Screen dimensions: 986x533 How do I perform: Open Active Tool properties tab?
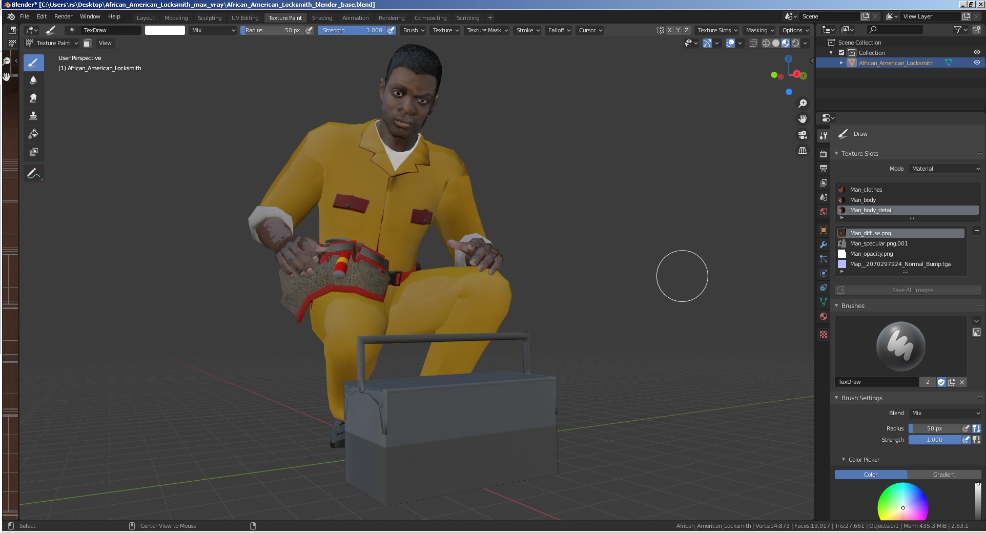pyautogui.click(x=824, y=136)
